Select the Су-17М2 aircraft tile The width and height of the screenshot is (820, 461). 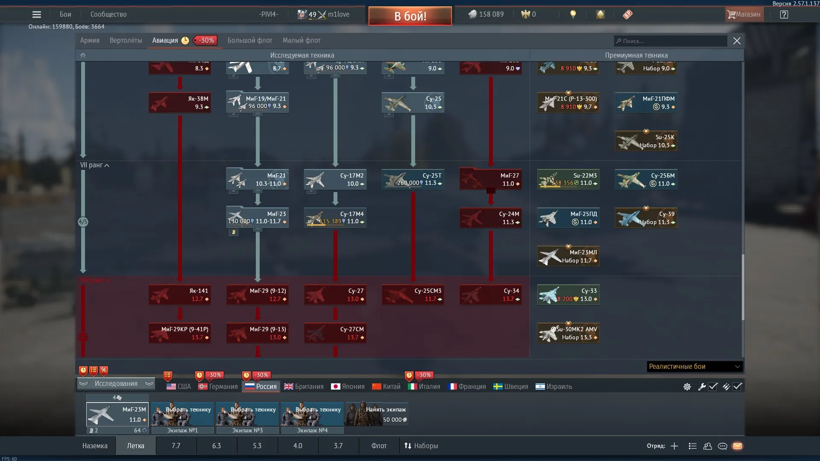click(335, 179)
